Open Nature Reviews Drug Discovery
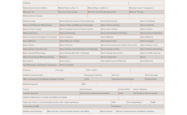 (35, 49)
